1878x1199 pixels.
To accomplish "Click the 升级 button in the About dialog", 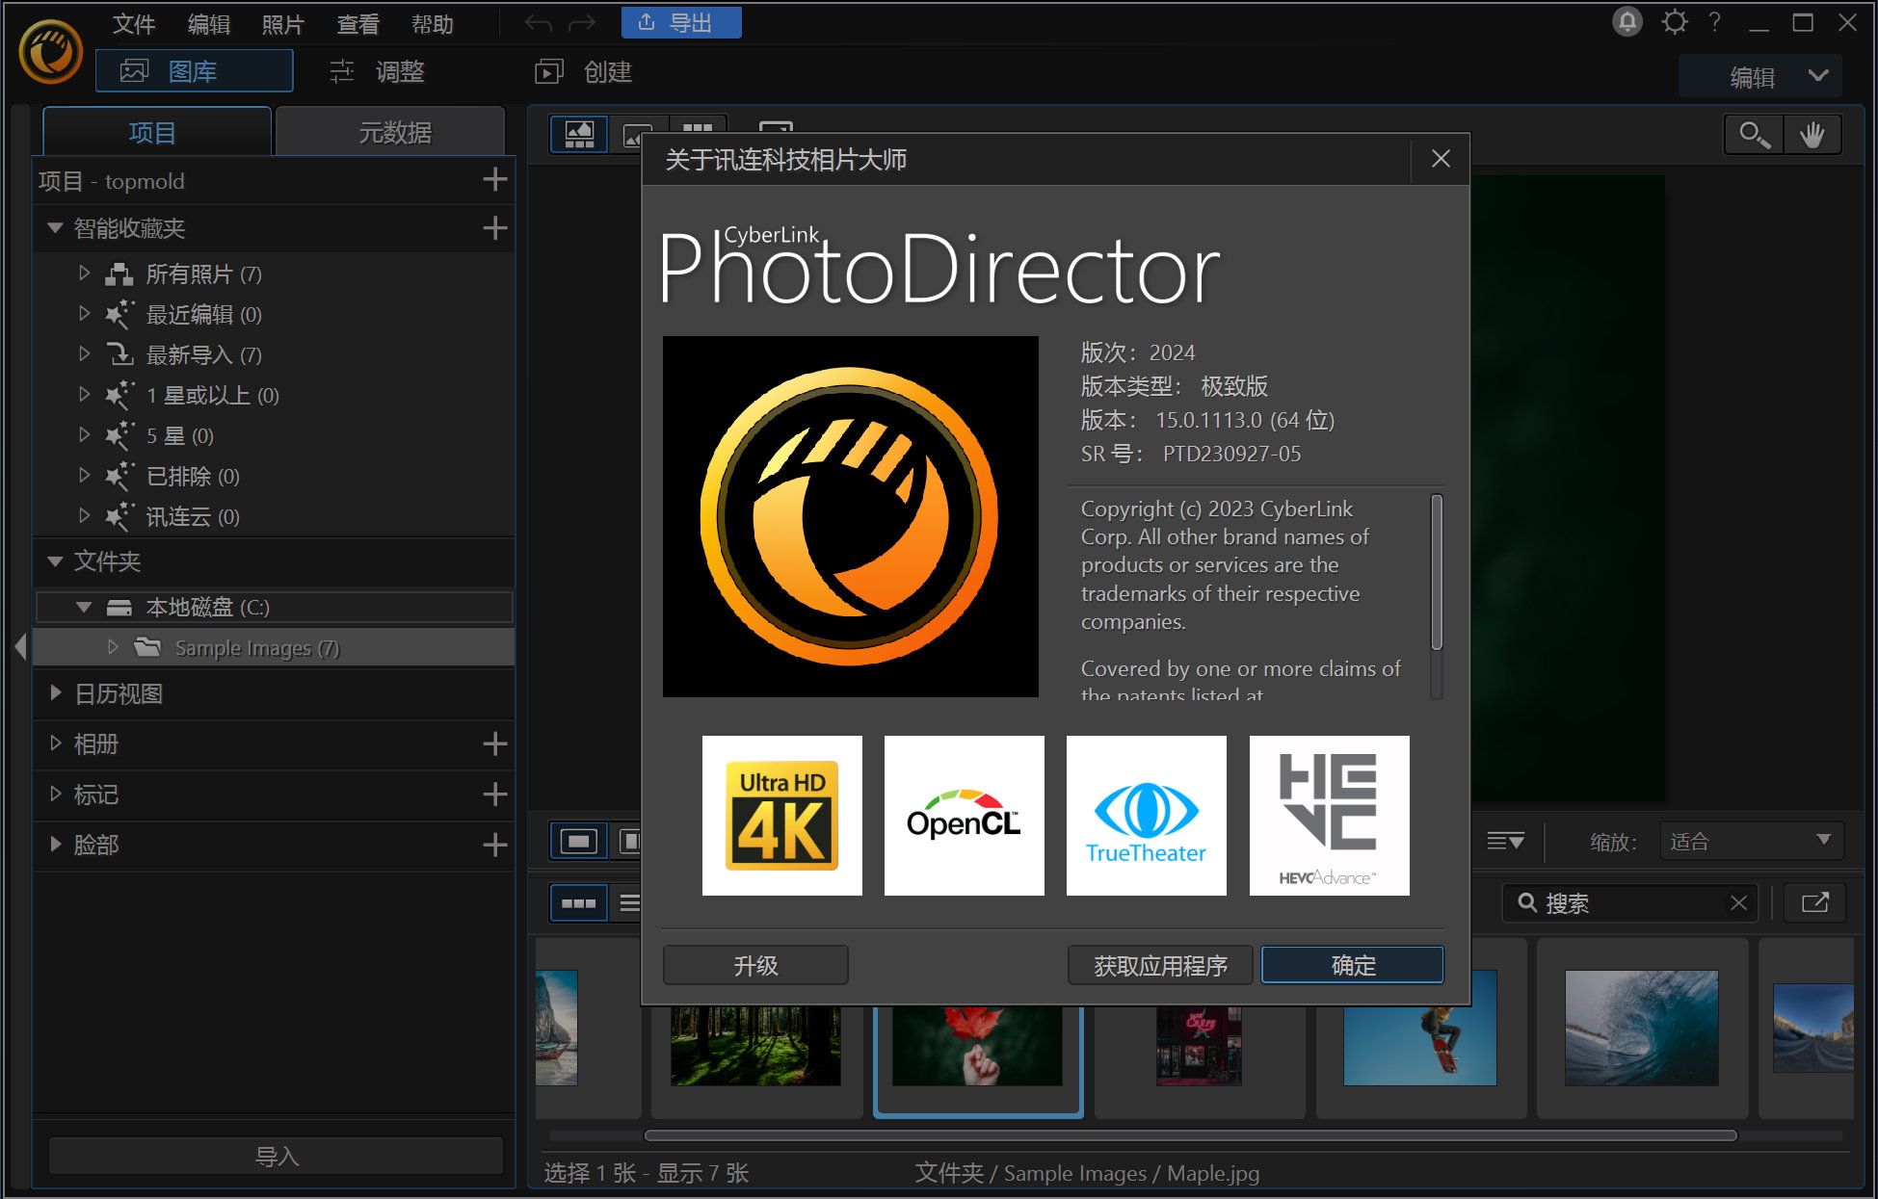I will [755, 965].
